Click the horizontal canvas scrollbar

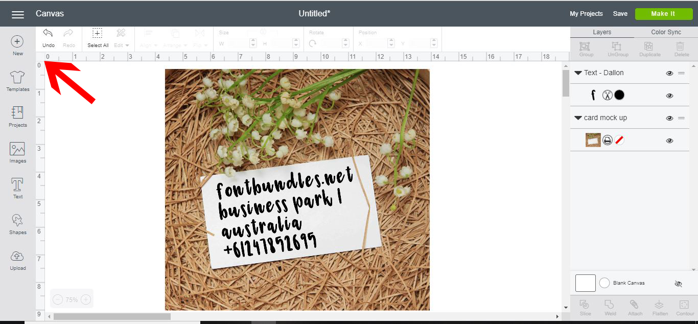[112, 317]
